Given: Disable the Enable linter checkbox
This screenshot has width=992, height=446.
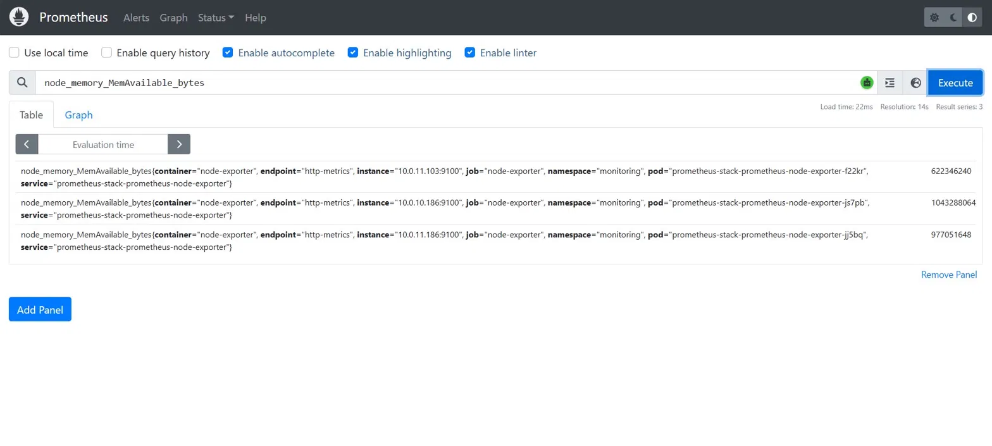Looking at the screenshot, I should pyautogui.click(x=470, y=53).
